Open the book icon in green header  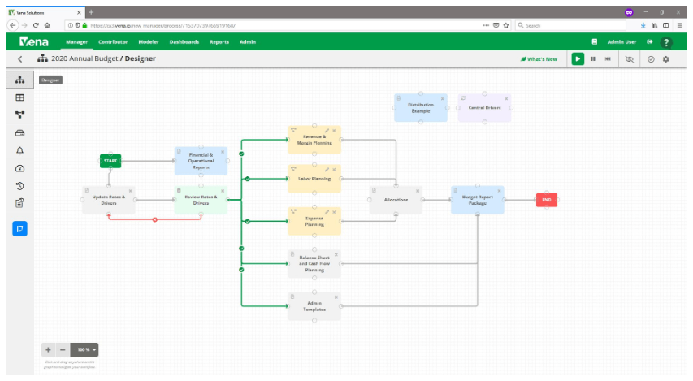pos(595,42)
